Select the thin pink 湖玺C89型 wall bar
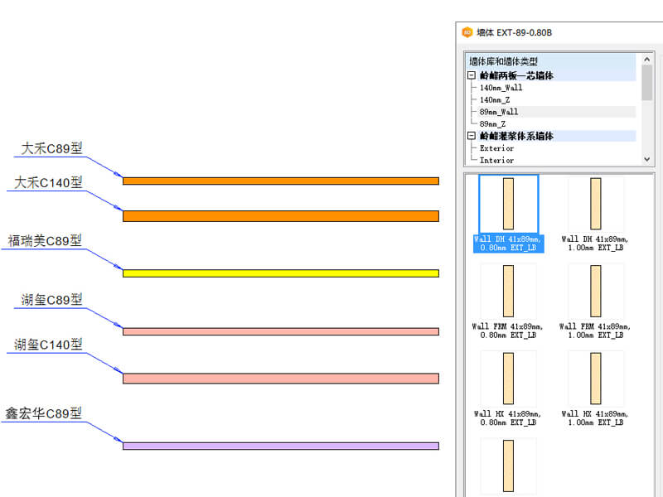 click(x=281, y=332)
